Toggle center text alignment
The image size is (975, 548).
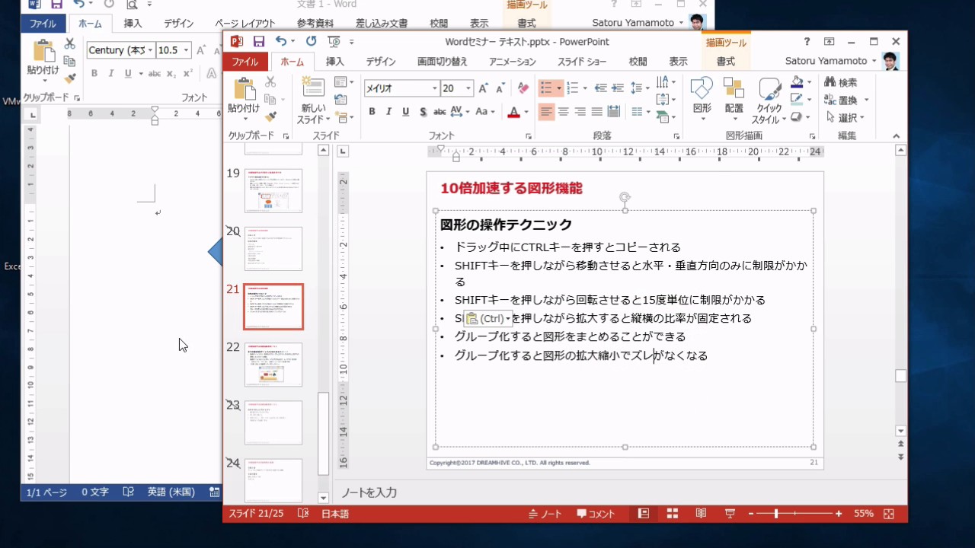click(563, 112)
